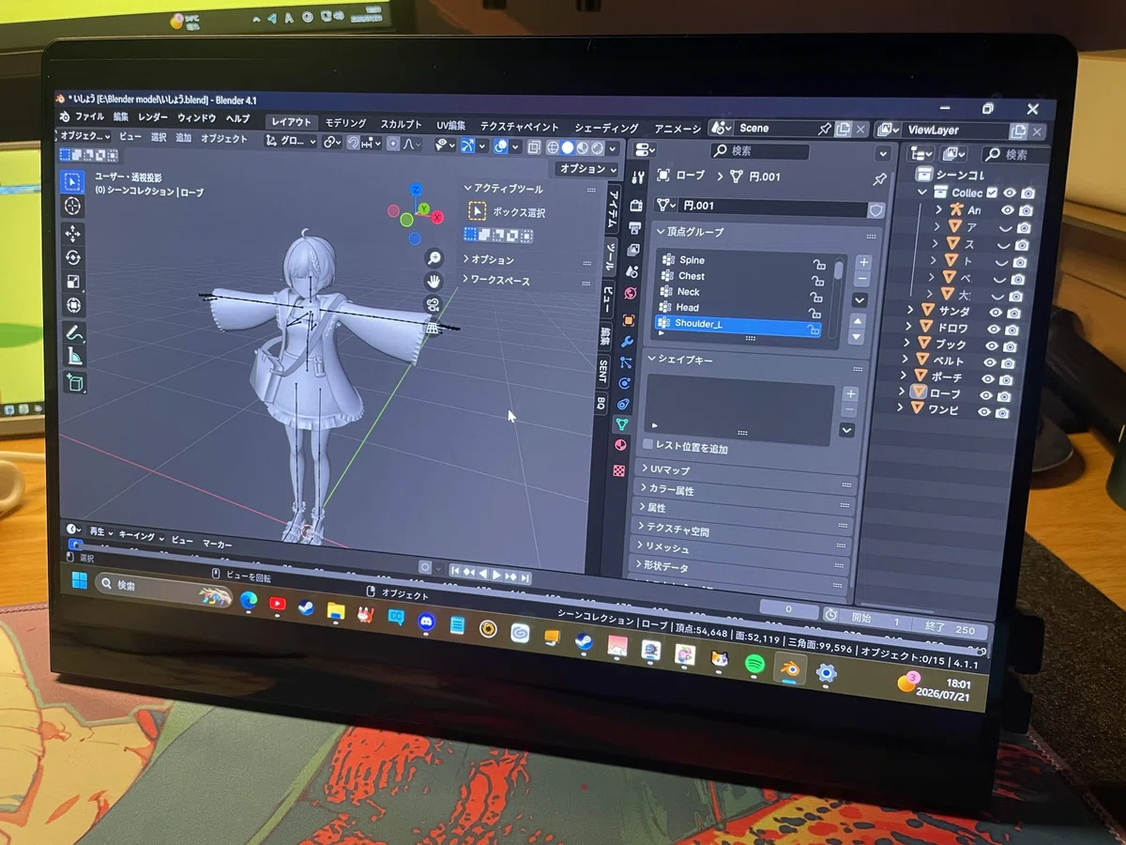The image size is (1126, 845).
Task: Switch to the スカルプト workspace tab
Action: 401,124
